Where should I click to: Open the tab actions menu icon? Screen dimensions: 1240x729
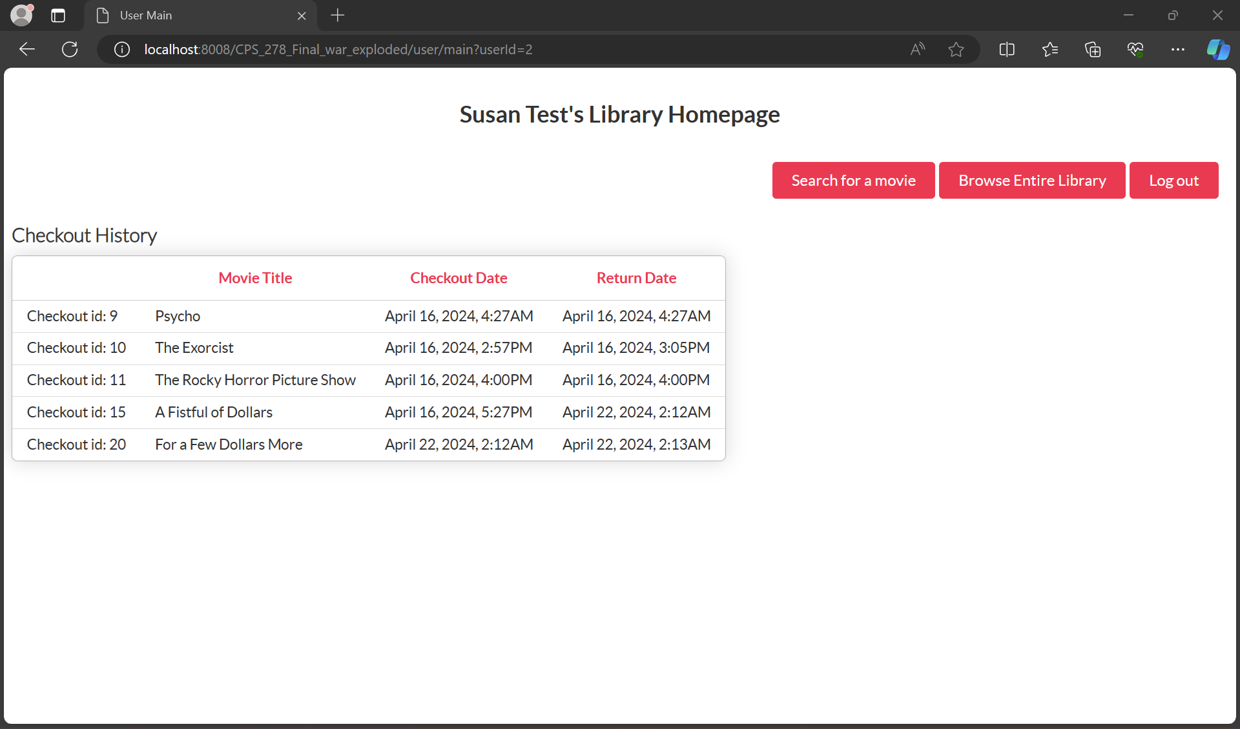coord(58,15)
